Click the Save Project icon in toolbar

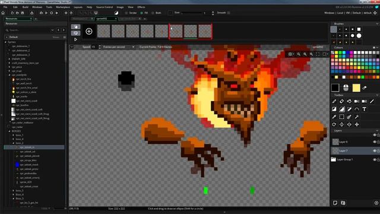[23, 13]
